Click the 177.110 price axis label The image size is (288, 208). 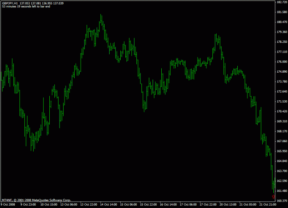click(282, 52)
